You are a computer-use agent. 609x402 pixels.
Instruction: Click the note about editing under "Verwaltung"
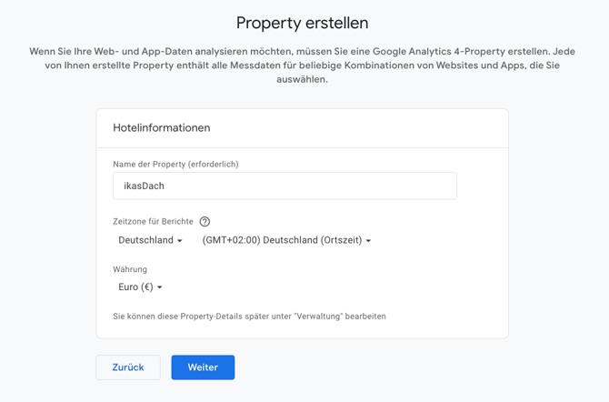click(x=249, y=317)
